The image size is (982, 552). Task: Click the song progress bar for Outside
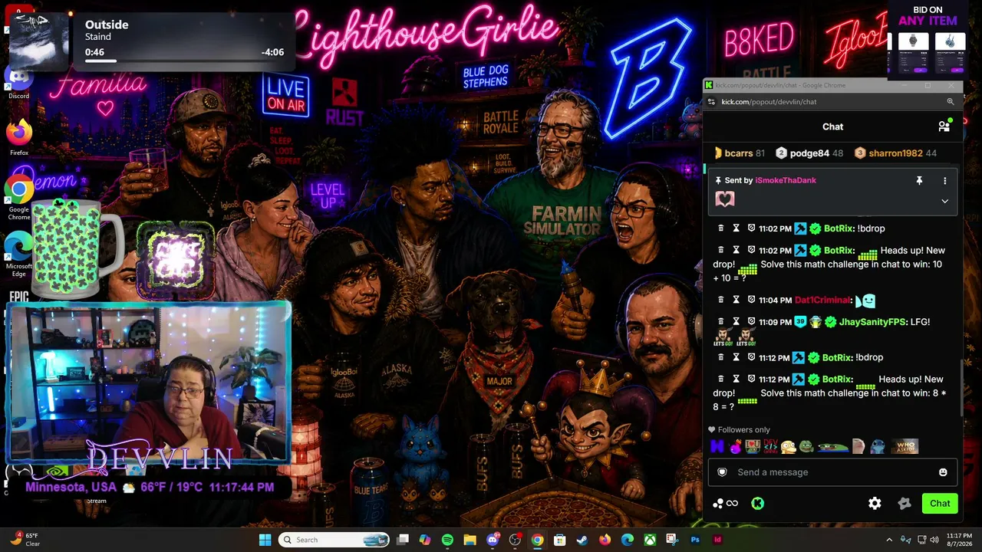(184, 61)
